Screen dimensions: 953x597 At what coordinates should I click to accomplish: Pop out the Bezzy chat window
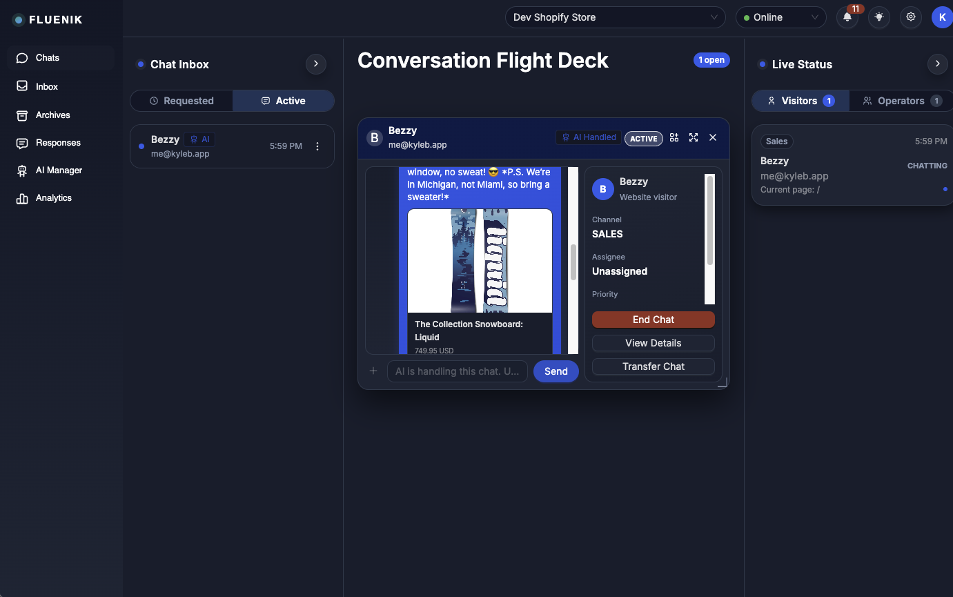[x=674, y=137]
